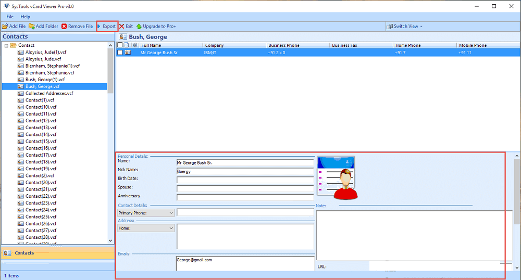Click the vCard icon beside Contact(10).vcf
521x280 pixels.
click(21, 107)
